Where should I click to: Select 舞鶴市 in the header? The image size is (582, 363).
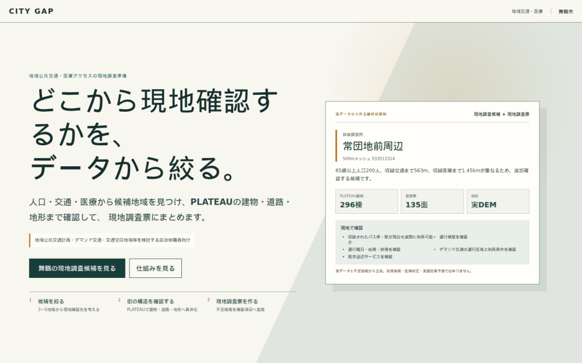[566, 11]
